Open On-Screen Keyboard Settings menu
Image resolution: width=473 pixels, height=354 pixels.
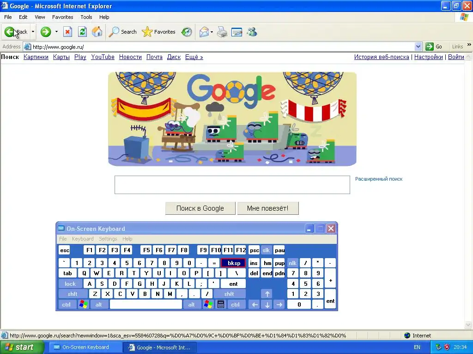(108, 239)
